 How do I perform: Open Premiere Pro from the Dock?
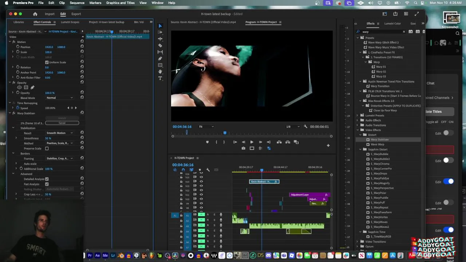click(x=90, y=256)
